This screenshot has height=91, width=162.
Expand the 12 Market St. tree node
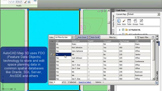pyautogui.click(x=120, y=30)
